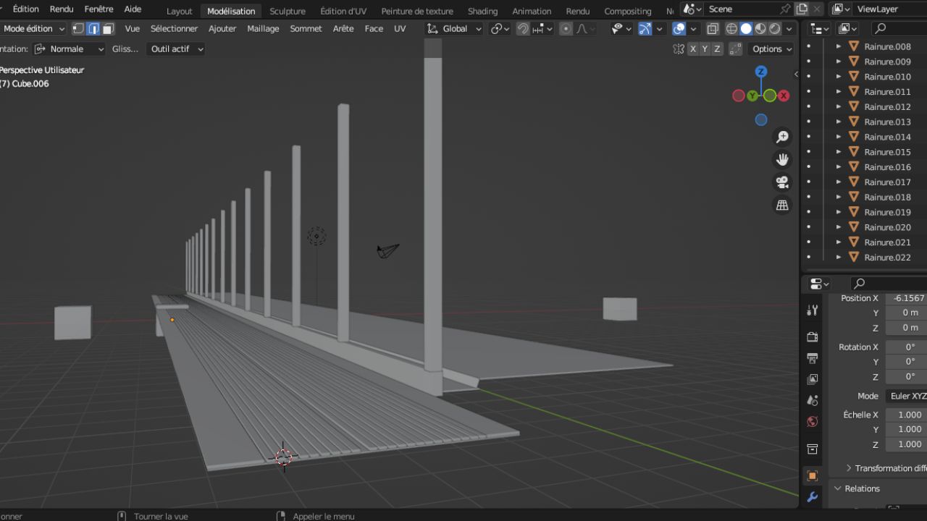Open Scene properties tab
Image resolution: width=927 pixels, height=521 pixels.
tap(813, 400)
